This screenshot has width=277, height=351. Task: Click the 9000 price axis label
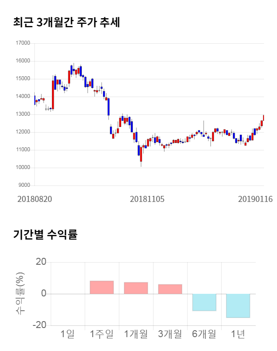pyautogui.click(x=24, y=185)
